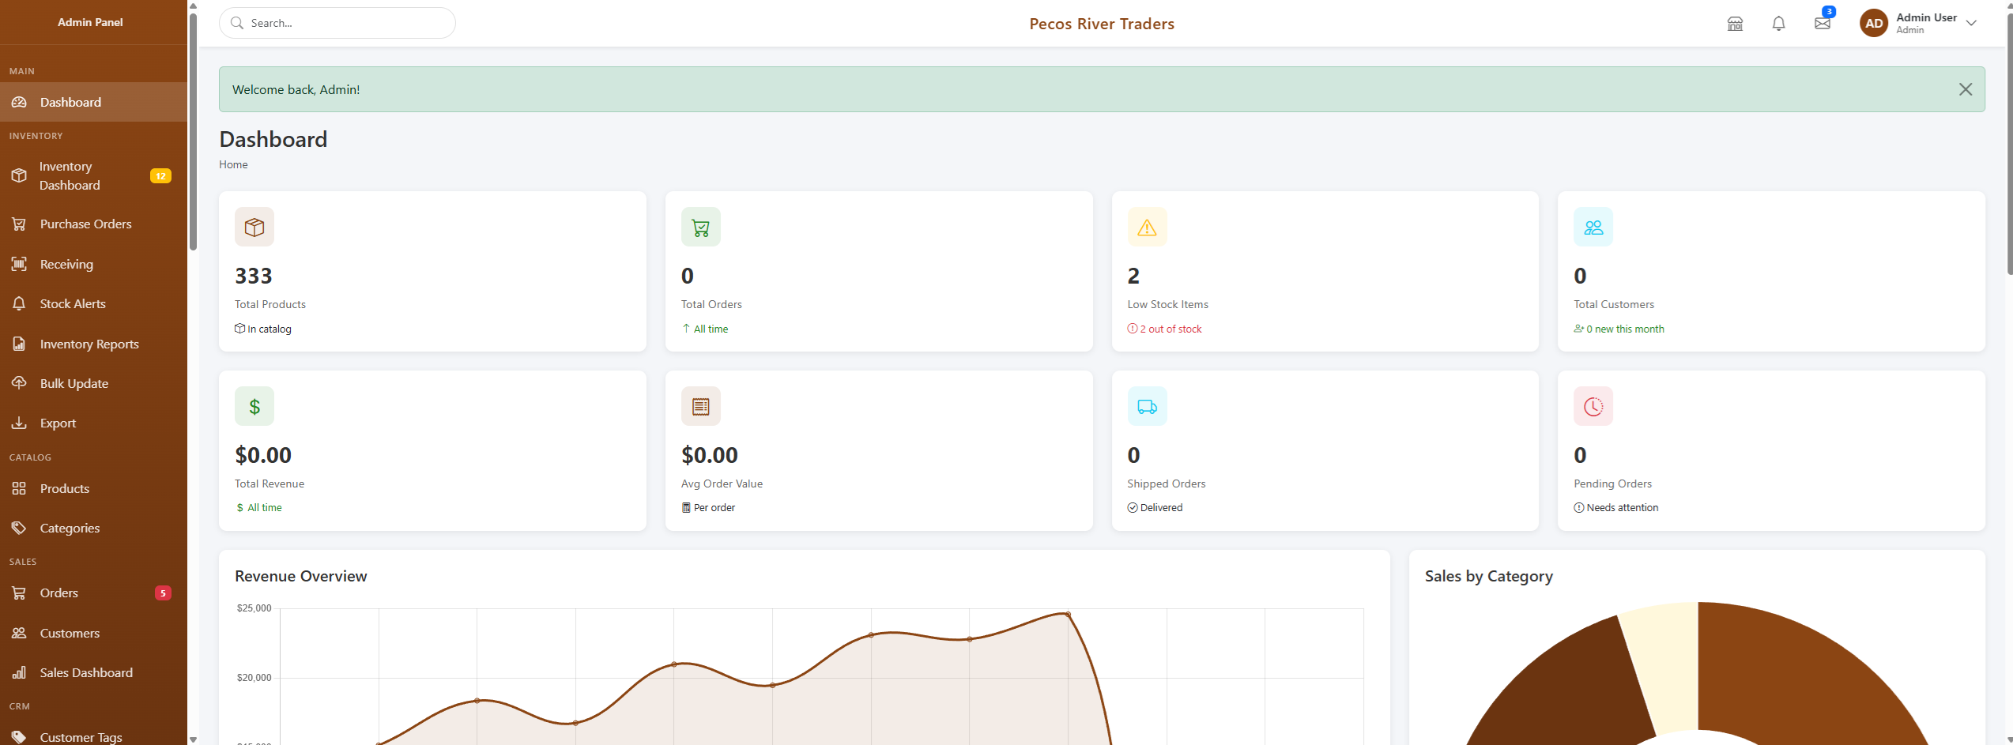The width and height of the screenshot is (2013, 745).
Task: Select the Customers entry under Sales
Action: pos(20,633)
